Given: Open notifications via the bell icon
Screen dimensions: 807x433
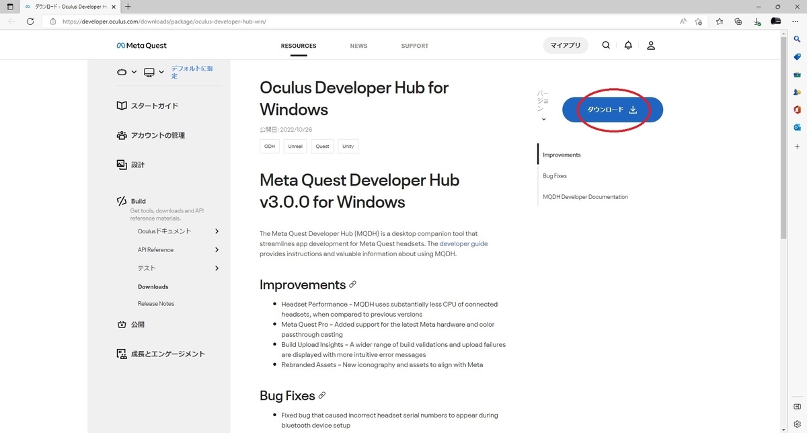Looking at the screenshot, I should (627, 45).
